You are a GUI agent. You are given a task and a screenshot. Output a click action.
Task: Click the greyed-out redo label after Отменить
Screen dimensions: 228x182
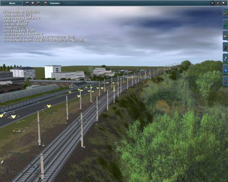tap(72, 3)
